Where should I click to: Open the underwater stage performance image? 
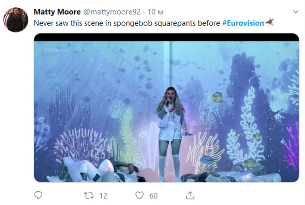pos(166,108)
